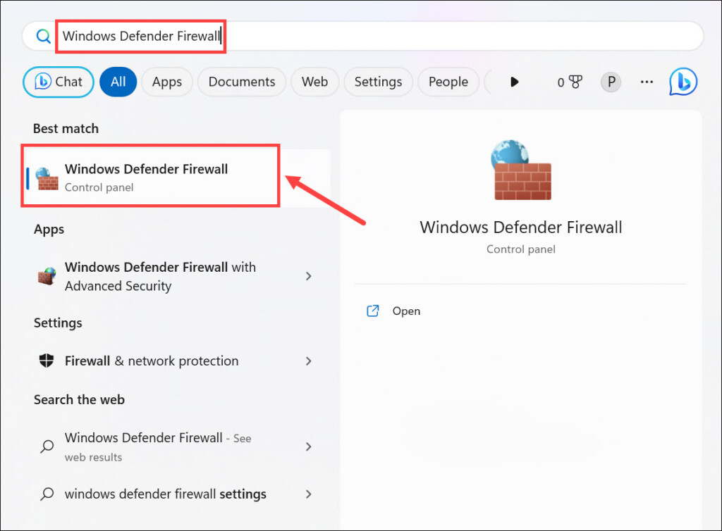
Task: Switch to the Apps filter tab
Action: (166, 82)
